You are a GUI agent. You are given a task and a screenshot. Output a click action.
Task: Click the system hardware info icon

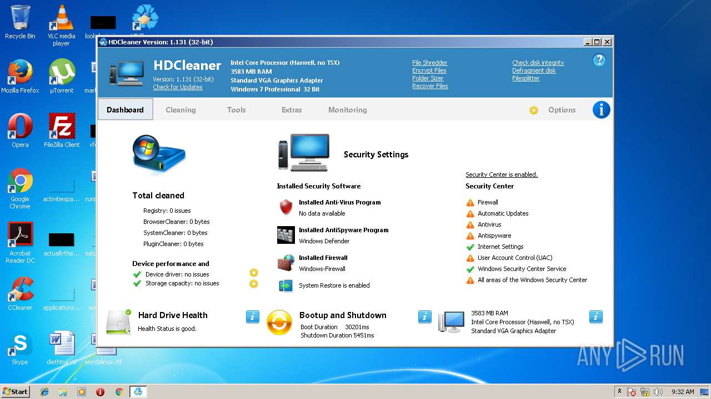click(x=595, y=316)
